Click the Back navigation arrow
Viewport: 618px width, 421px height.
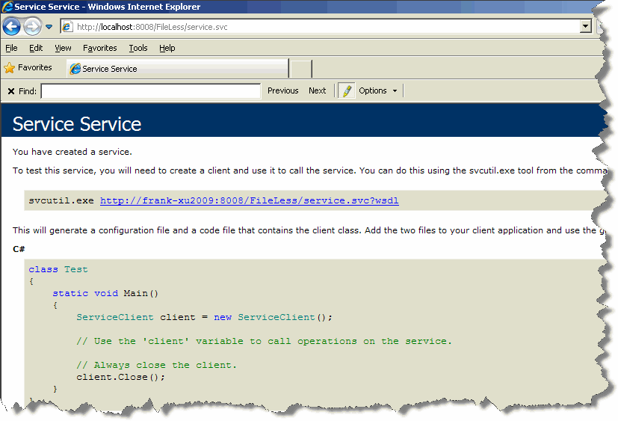[11, 27]
